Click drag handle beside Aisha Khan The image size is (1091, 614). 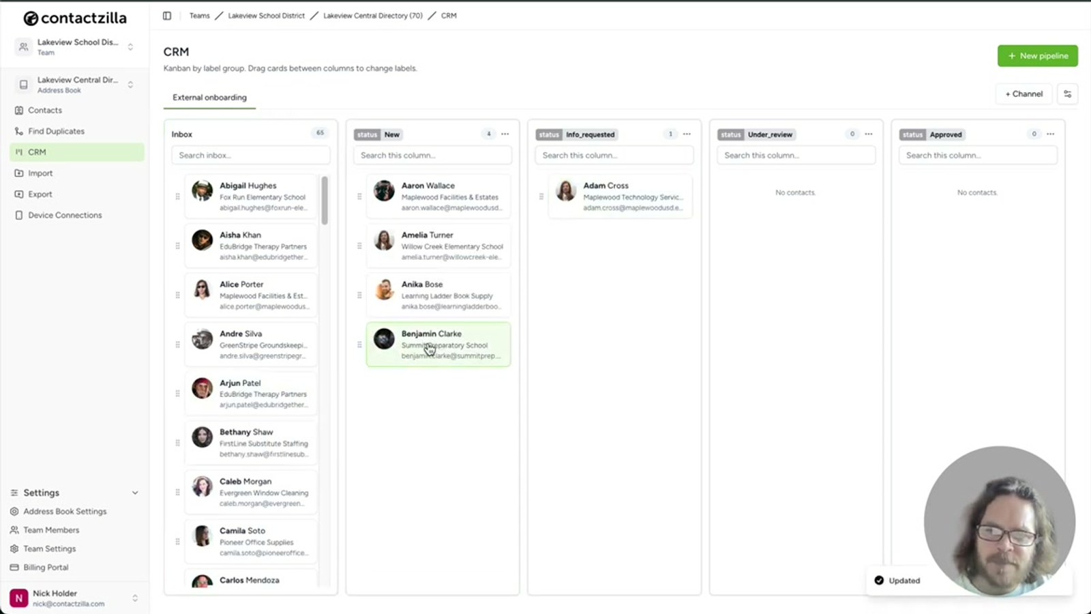[177, 246]
